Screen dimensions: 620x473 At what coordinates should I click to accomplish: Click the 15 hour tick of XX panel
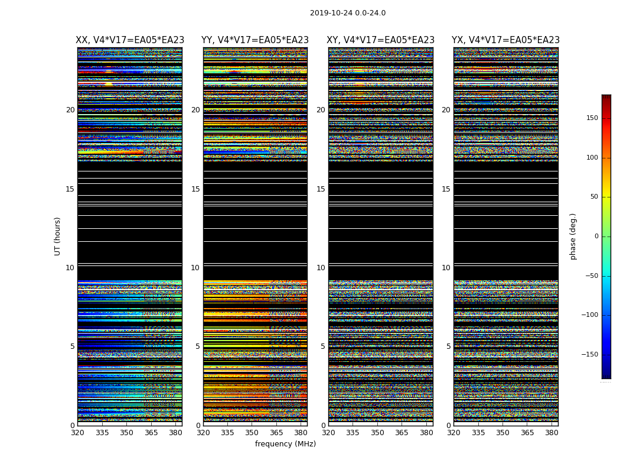pyautogui.click(x=70, y=189)
